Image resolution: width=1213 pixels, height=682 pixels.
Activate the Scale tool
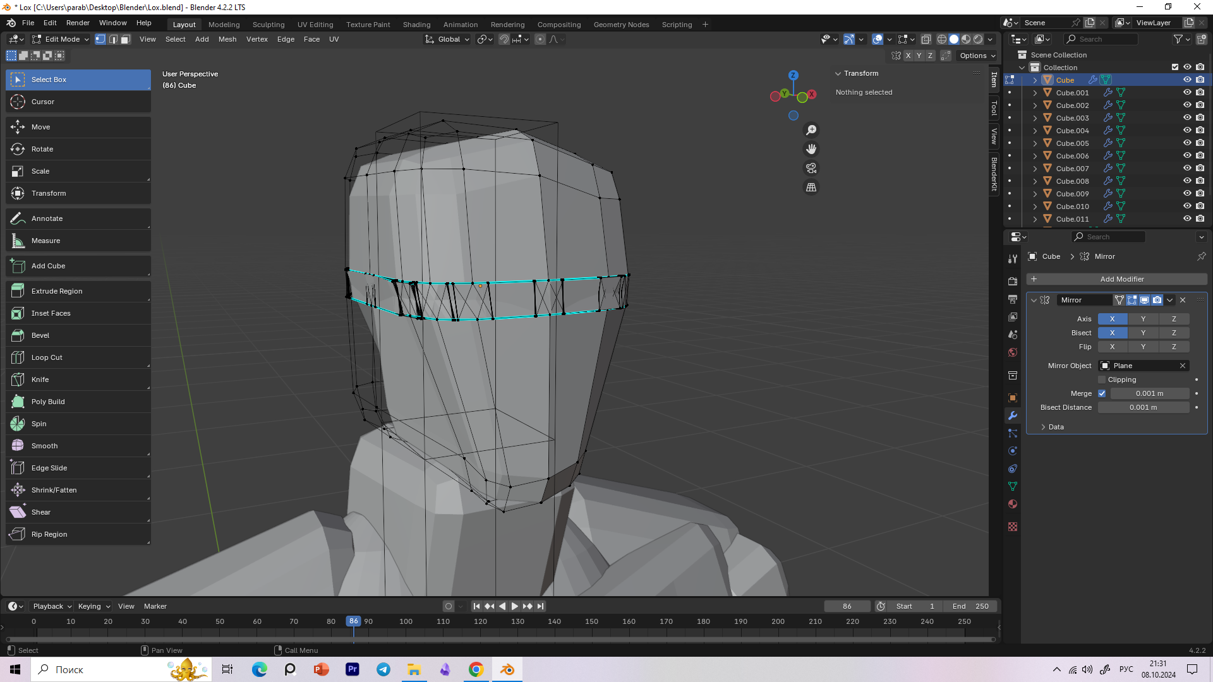78,171
